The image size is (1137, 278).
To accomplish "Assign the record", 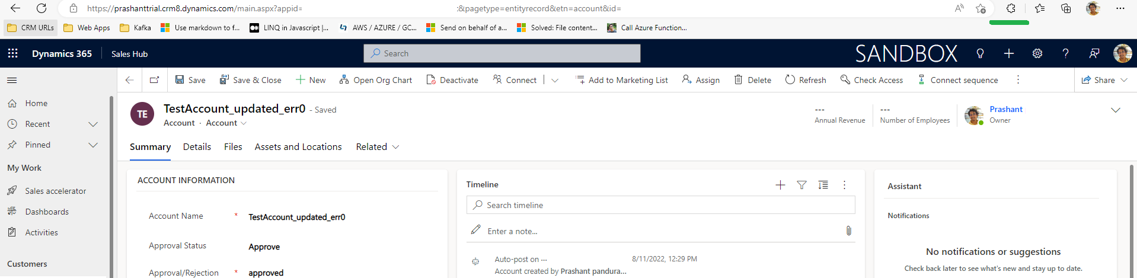I will coord(701,80).
